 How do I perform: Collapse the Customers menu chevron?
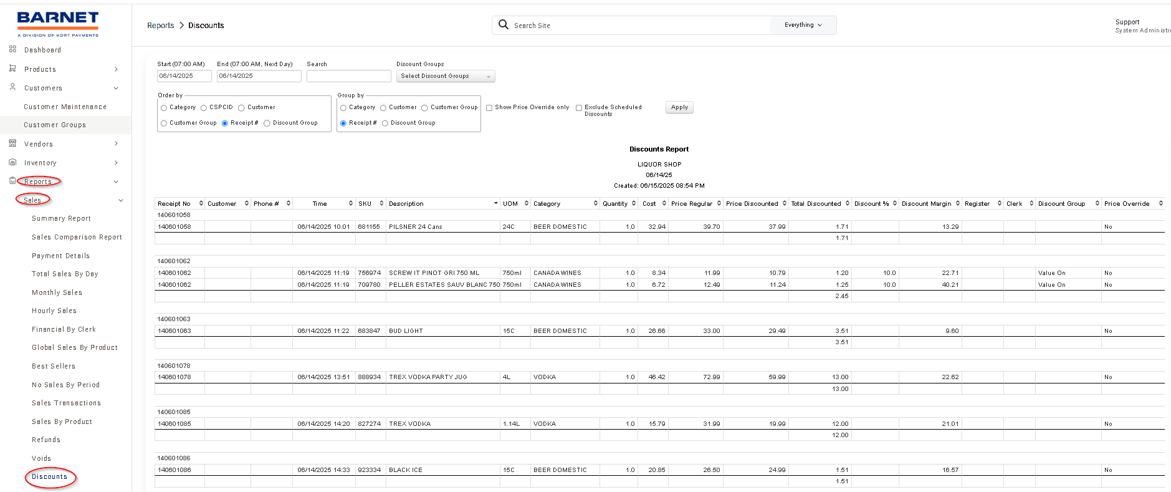click(116, 88)
